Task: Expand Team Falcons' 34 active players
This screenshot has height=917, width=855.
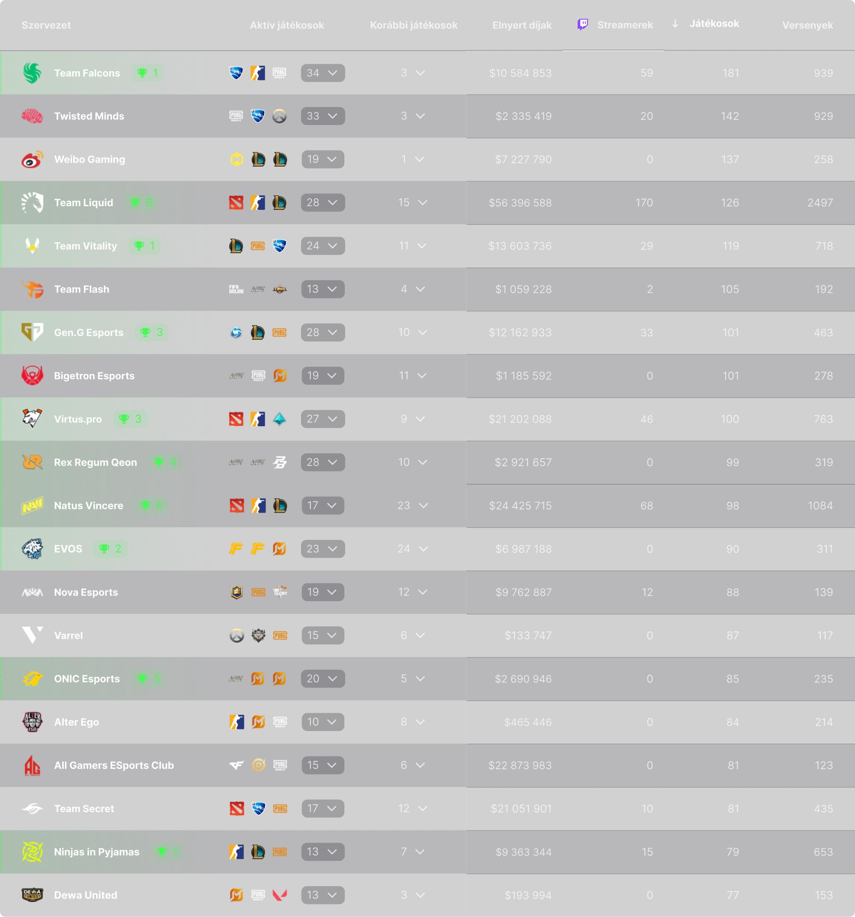Action: pyautogui.click(x=323, y=73)
